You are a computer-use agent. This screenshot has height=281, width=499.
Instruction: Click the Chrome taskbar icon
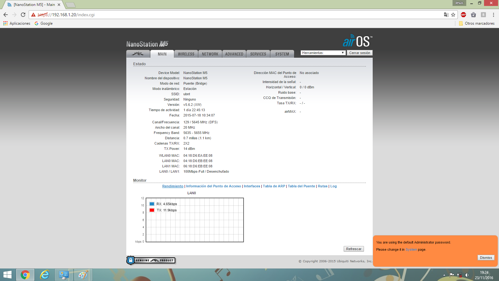(x=25, y=275)
